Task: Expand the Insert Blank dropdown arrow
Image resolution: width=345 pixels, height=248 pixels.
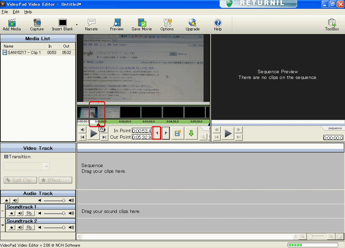Action: click(x=77, y=25)
